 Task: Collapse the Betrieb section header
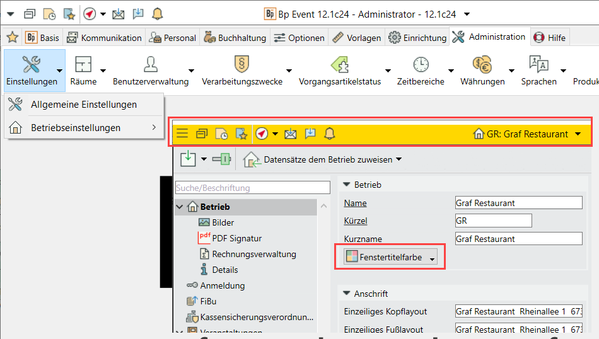pos(347,185)
